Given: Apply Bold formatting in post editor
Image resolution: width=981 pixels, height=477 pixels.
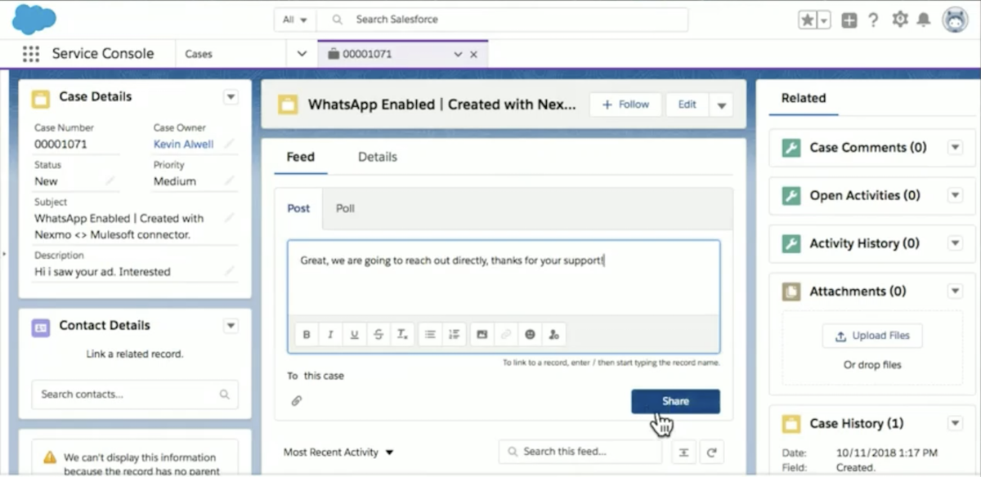Looking at the screenshot, I should click(307, 334).
